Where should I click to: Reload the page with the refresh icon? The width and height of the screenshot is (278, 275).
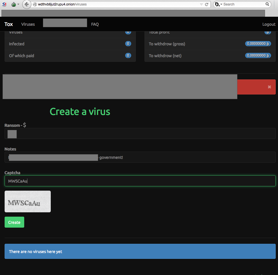click(x=206, y=4)
